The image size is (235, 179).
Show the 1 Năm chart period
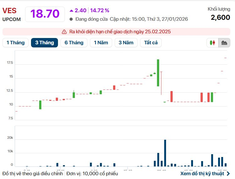click(101, 43)
